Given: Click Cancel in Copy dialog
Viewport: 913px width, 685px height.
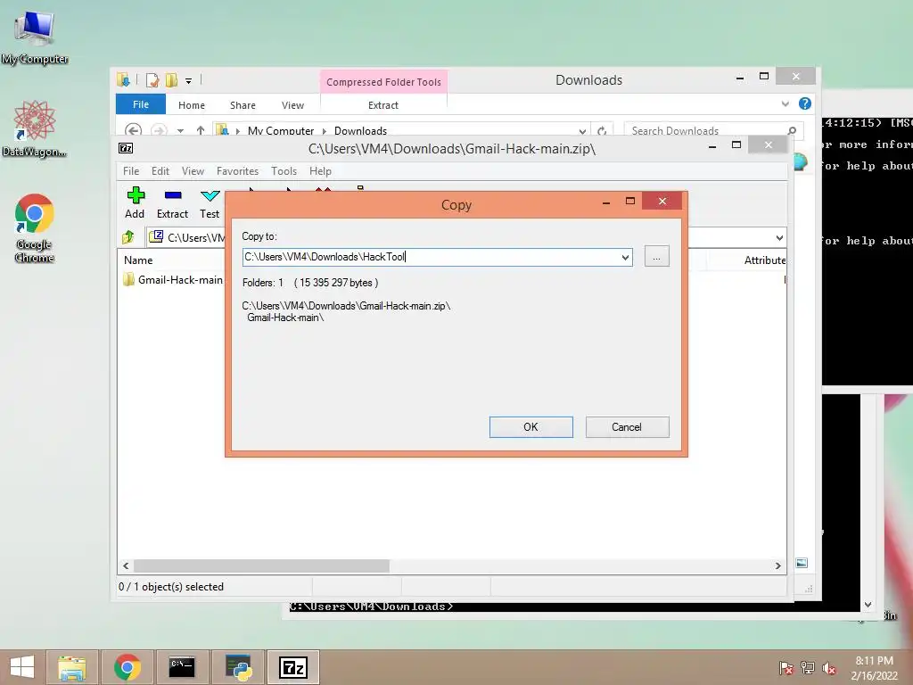Looking at the screenshot, I should 627,427.
